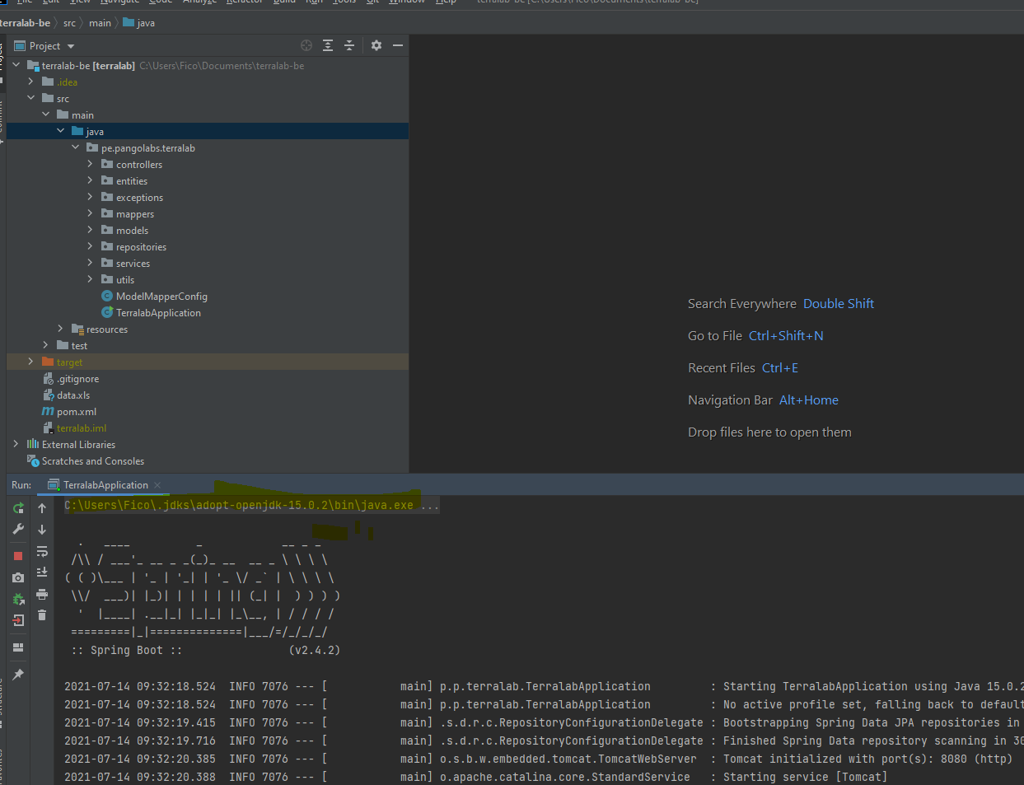Clear the console with the trash icon
Viewport: 1024px width, 785px height.
(42, 615)
